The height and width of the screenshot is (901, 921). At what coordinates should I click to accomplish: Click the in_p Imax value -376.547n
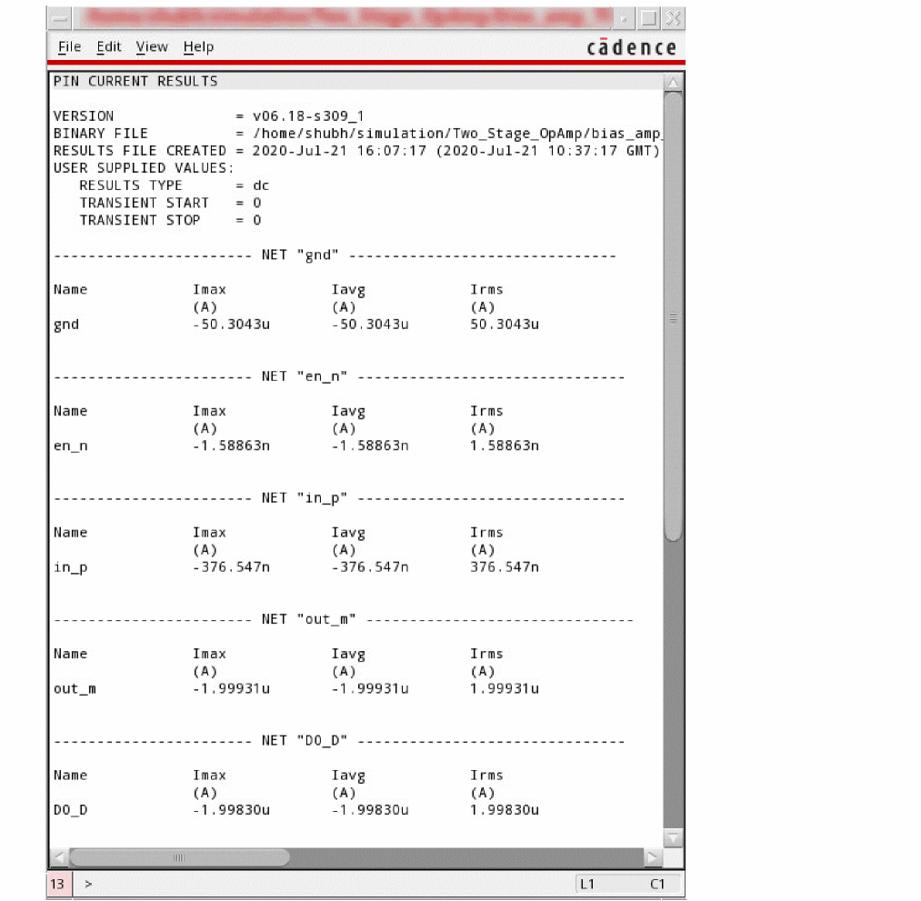pos(232,567)
